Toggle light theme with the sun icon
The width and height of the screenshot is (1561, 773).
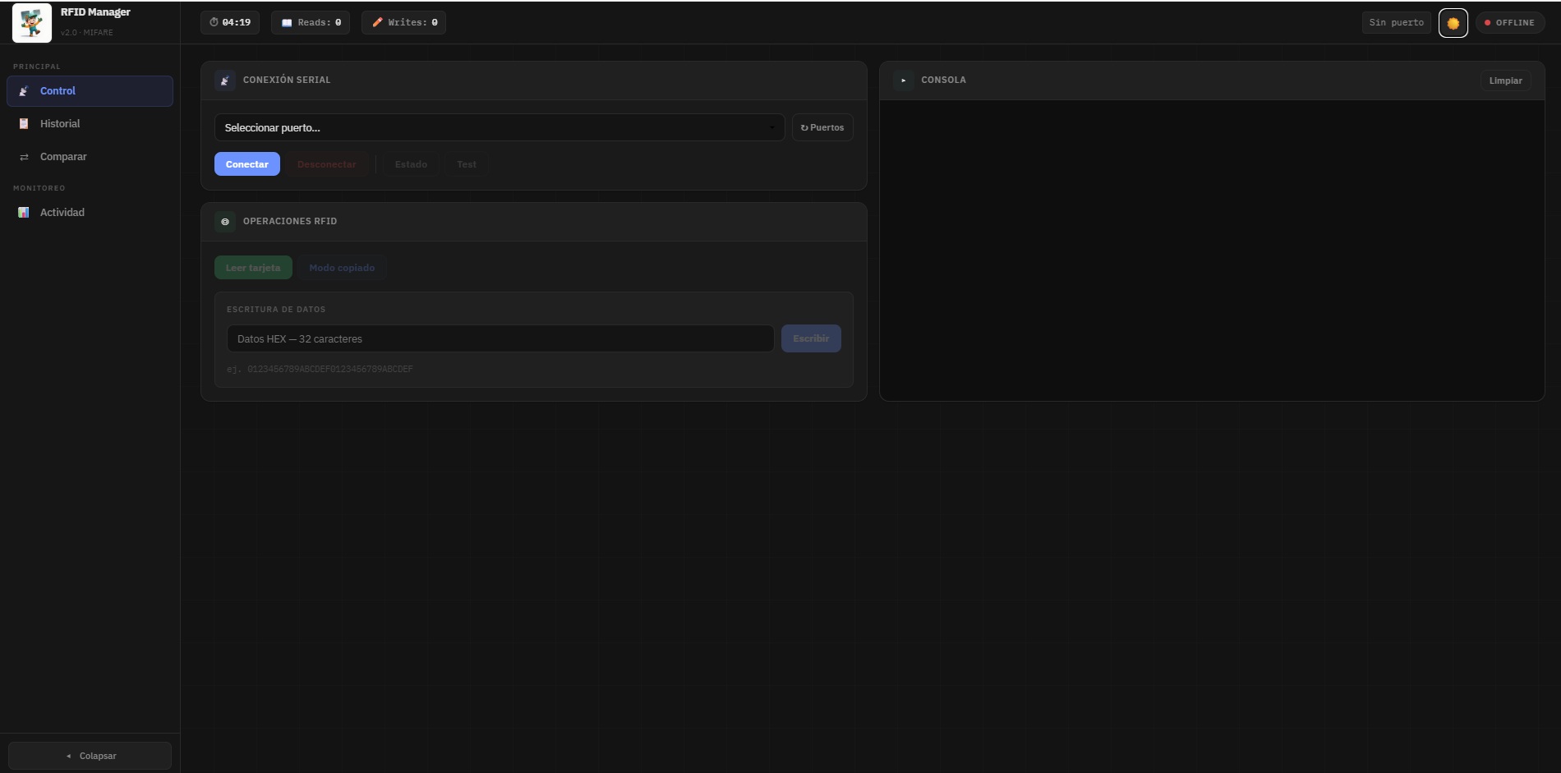(x=1453, y=23)
